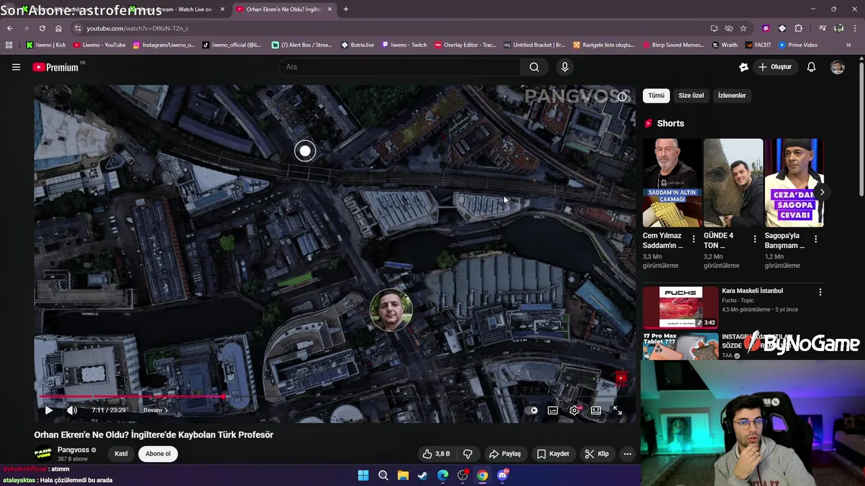Play the paused video
The width and height of the screenshot is (865, 486).
tap(49, 410)
